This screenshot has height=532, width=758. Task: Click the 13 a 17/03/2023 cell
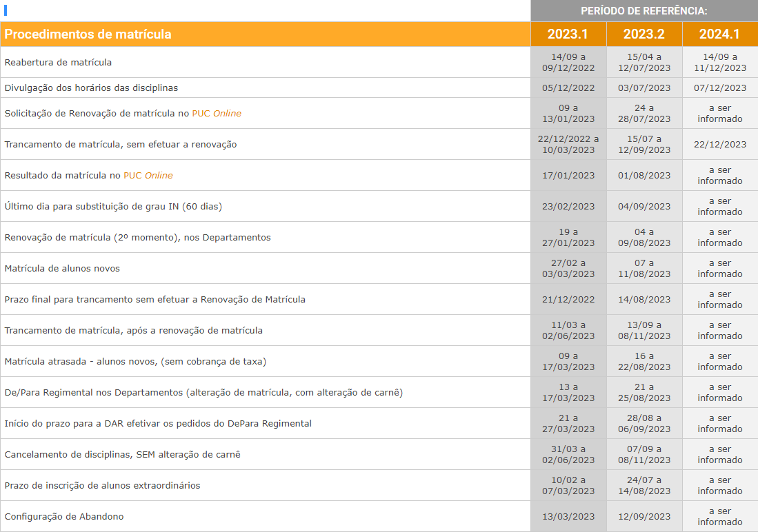(x=568, y=392)
